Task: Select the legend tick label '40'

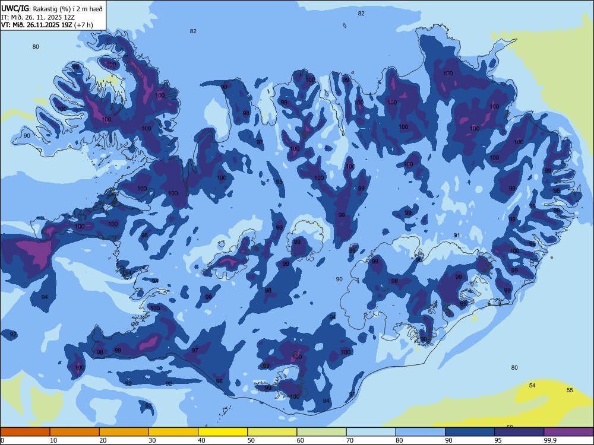Action: pos(201,440)
